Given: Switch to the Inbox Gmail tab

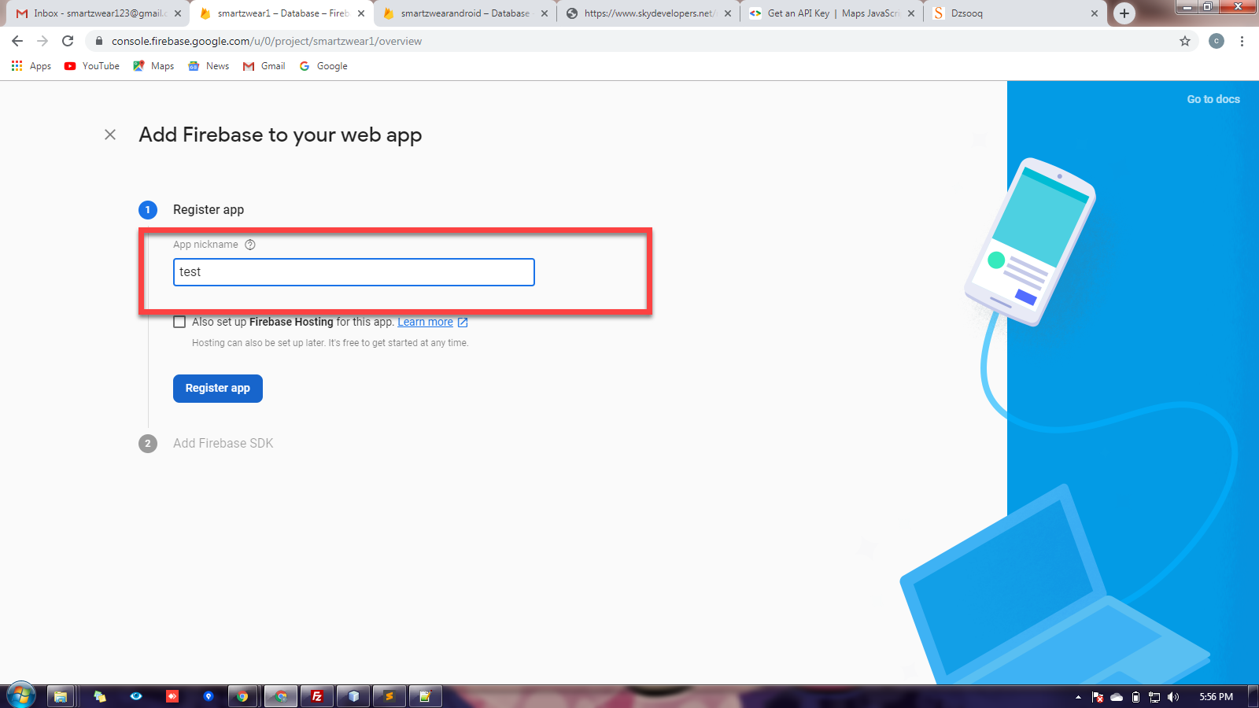Looking at the screenshot, I should click(x=96, y=13).
